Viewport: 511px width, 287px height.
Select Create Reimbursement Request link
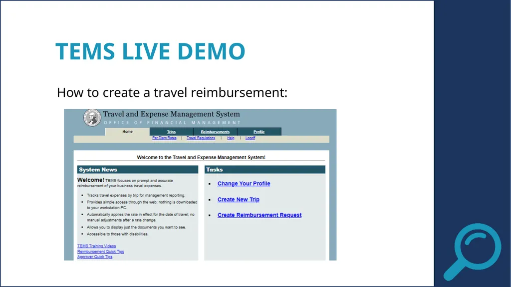coord(259,215)
